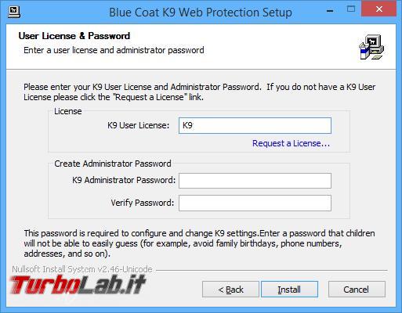Viewport: 402px width, 313px height.
Task: Click the Verify Password label
Action: point(143,203)
